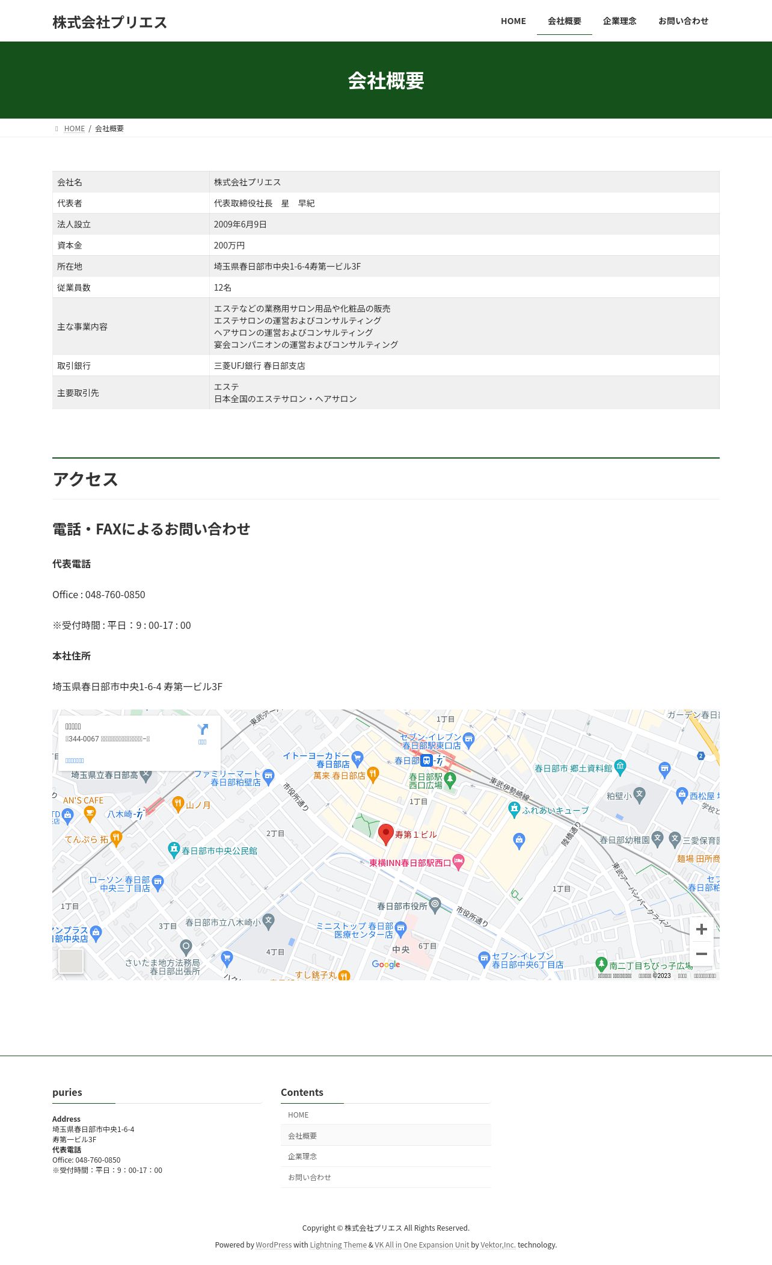Screen dimensions: 772x1265
Task: Toggle satellite layer thumbnail on the map
Action: 71,960
